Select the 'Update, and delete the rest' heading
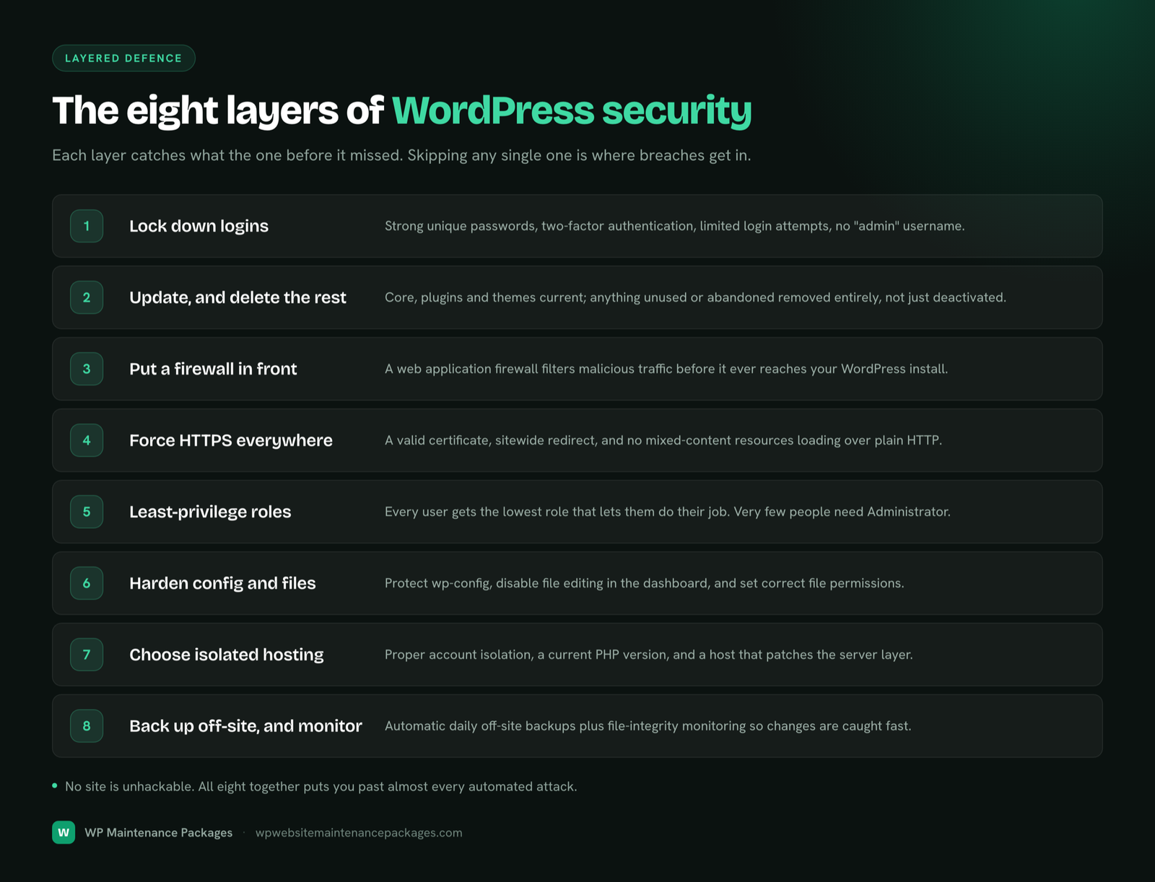The width and height of the screenshot is (1155, 882). click(x=237, y=297)
